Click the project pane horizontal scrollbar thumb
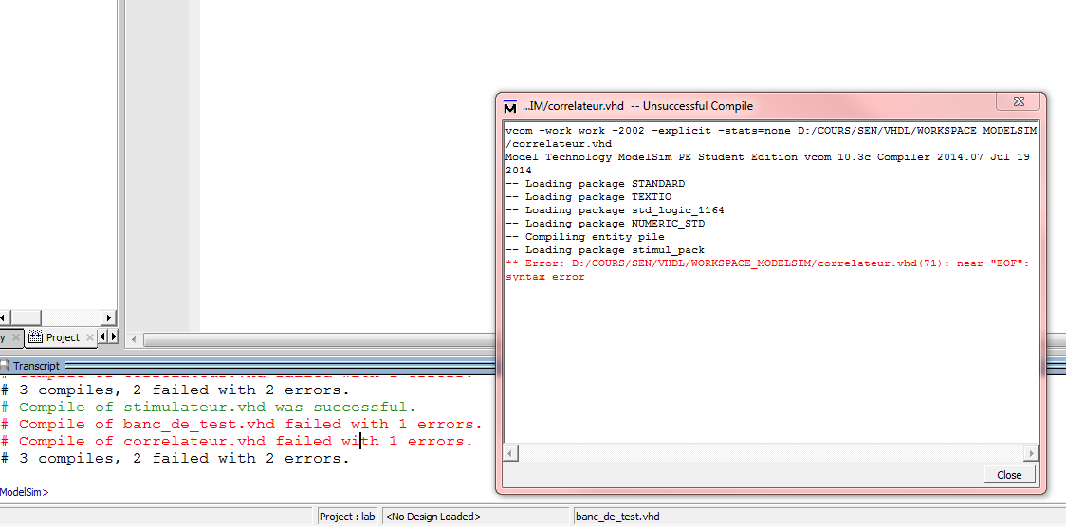The image size is (1066, 526). tap(26, 317)
